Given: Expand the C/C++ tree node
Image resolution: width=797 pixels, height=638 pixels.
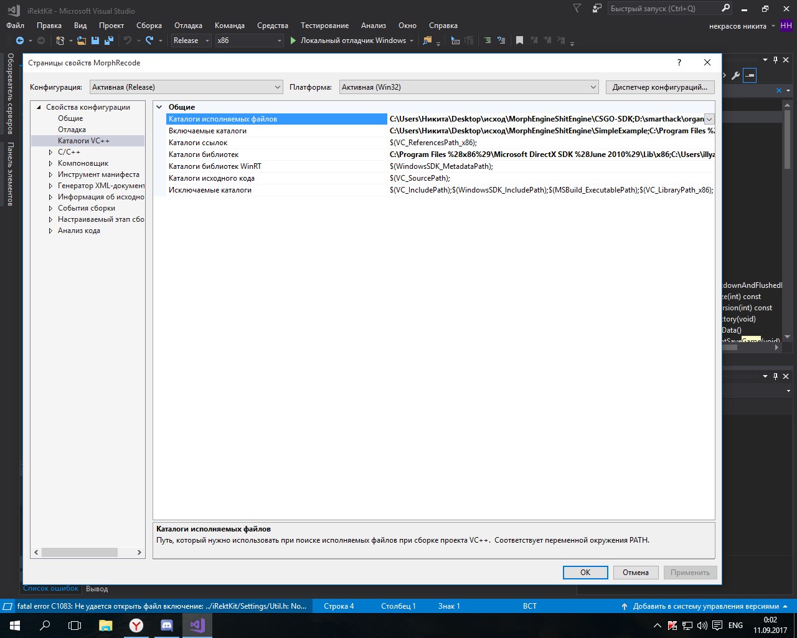Looking at the screenshot, I should (51, 152).
